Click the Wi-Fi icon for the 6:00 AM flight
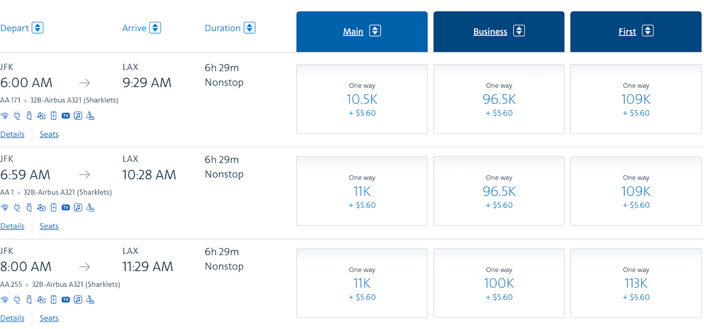The width and height of the screenshot is (704, 329). 4,116
